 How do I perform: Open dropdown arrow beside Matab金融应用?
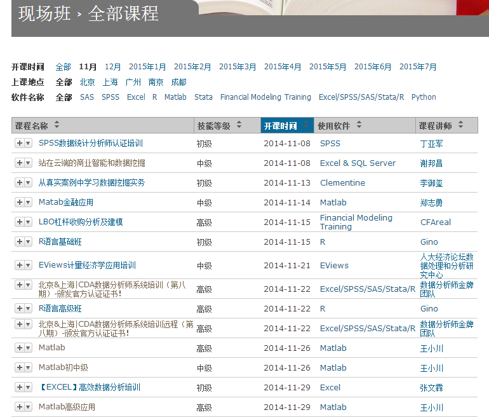(28, 203)
